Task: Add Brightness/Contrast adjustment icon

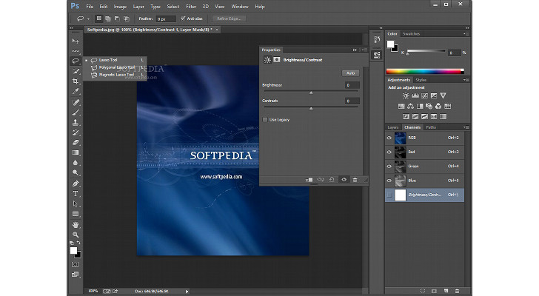Action: pyautogui.click(x=406, y=95)
